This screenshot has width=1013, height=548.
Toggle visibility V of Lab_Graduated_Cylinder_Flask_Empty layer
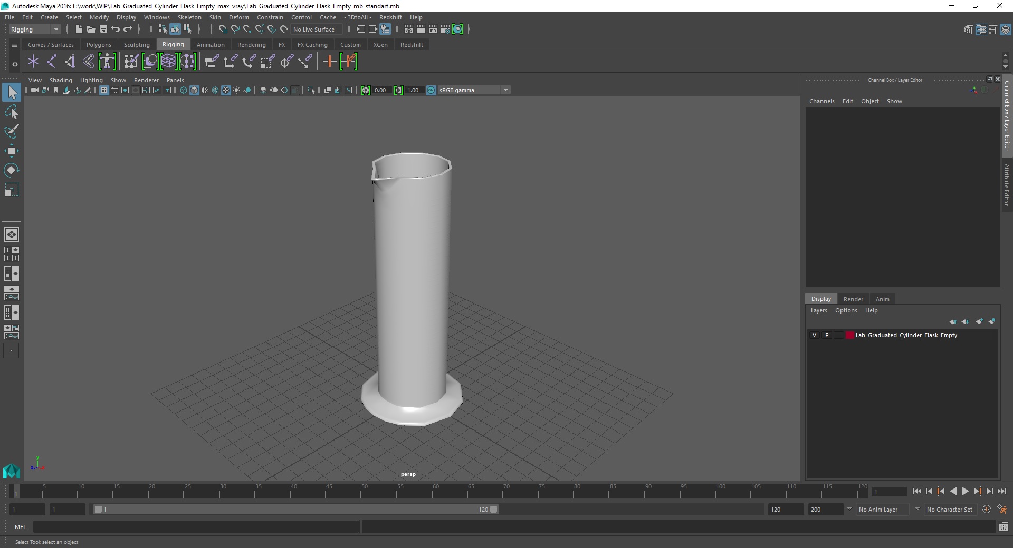point(814,335)
